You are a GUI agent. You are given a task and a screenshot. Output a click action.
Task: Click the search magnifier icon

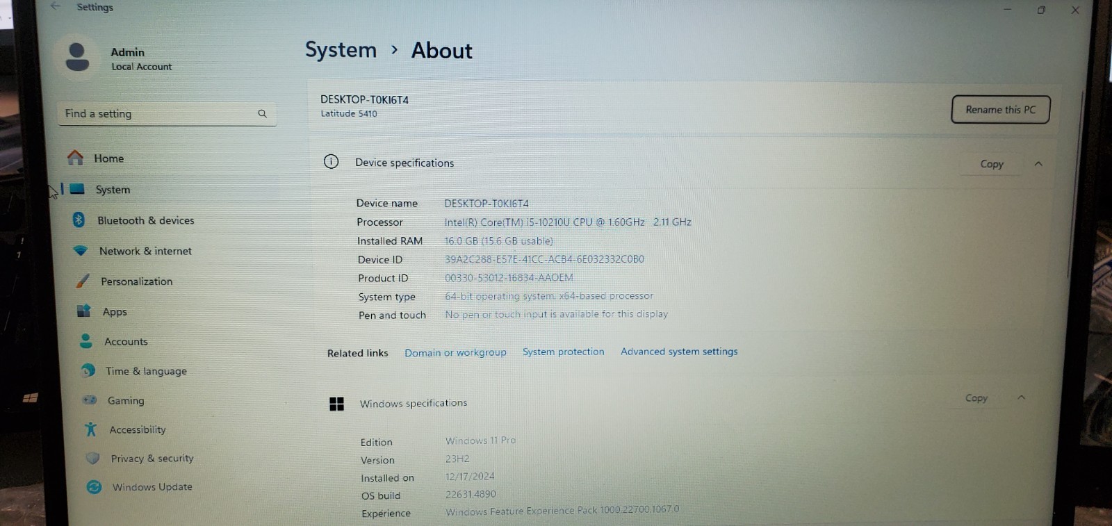(262, 113)
